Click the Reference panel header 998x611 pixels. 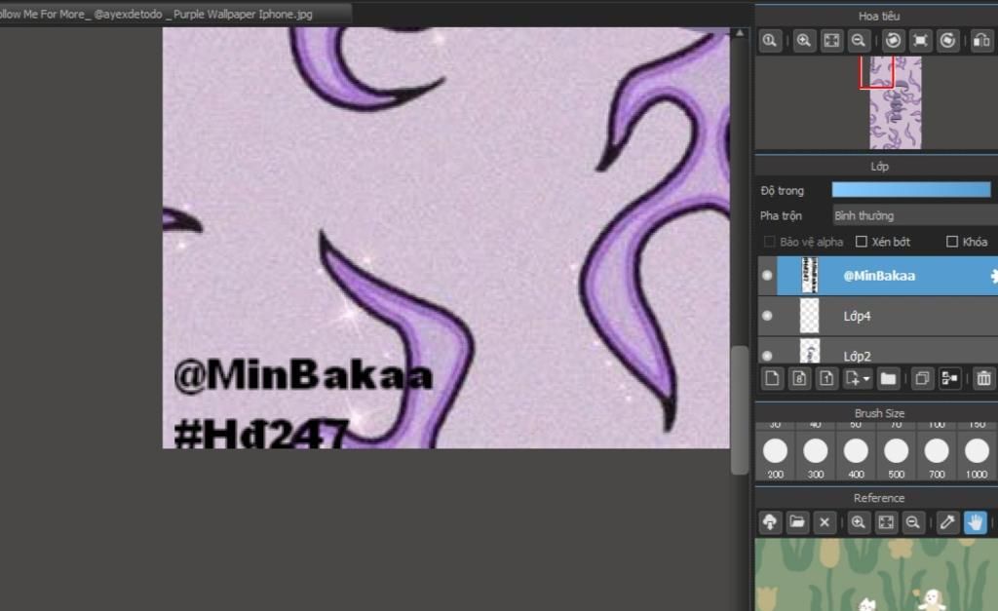click(x=879, y=498)
